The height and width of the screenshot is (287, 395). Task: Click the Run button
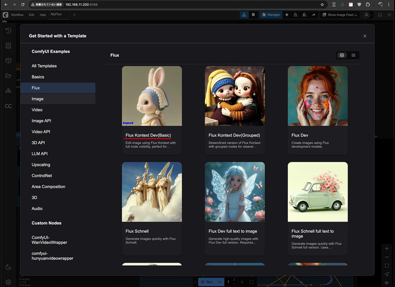point(207,282)
